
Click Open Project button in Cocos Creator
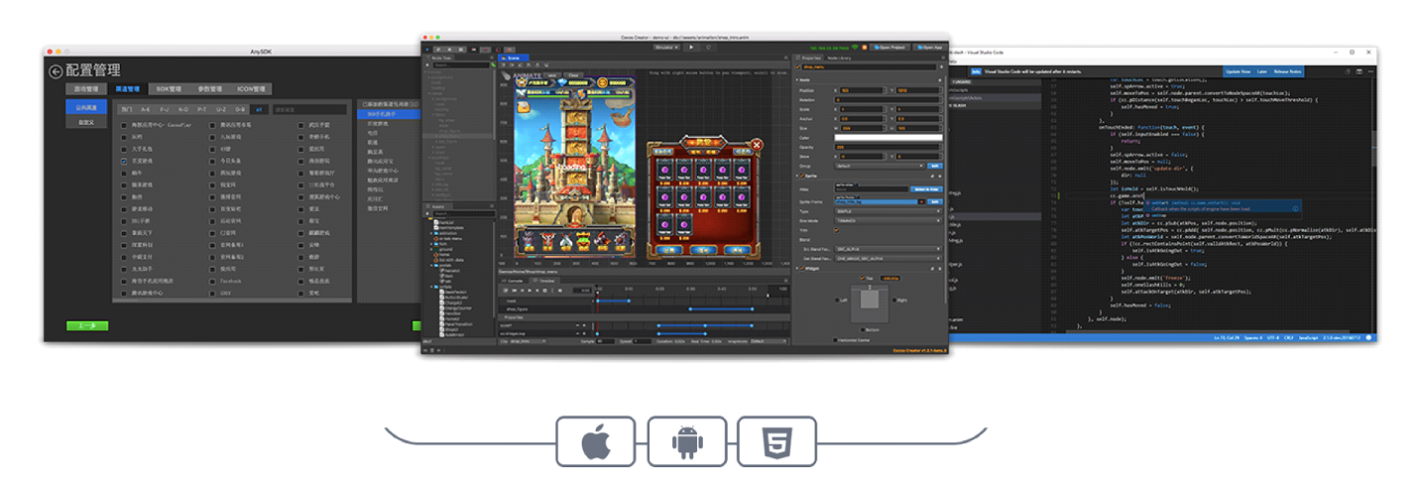tap(890, 47)
